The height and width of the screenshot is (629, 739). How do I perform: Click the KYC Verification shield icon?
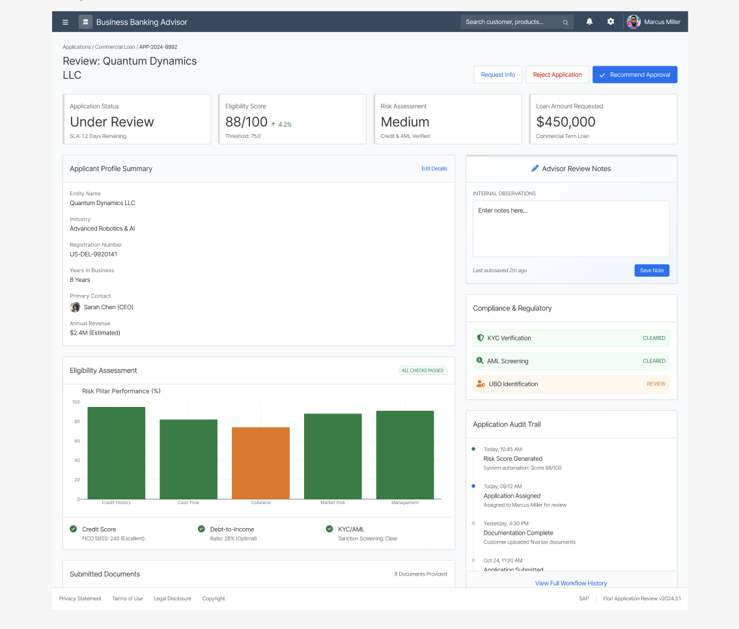point(481,338)
